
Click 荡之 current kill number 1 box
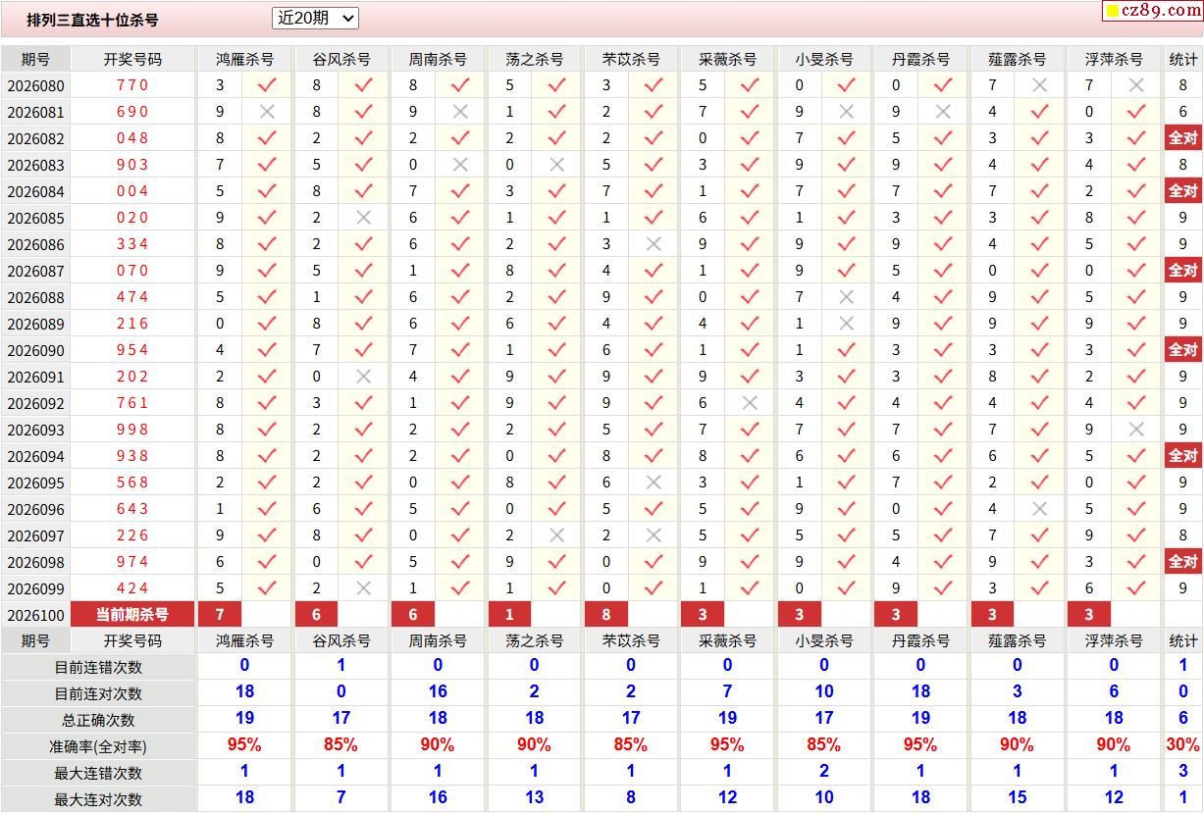509,615
